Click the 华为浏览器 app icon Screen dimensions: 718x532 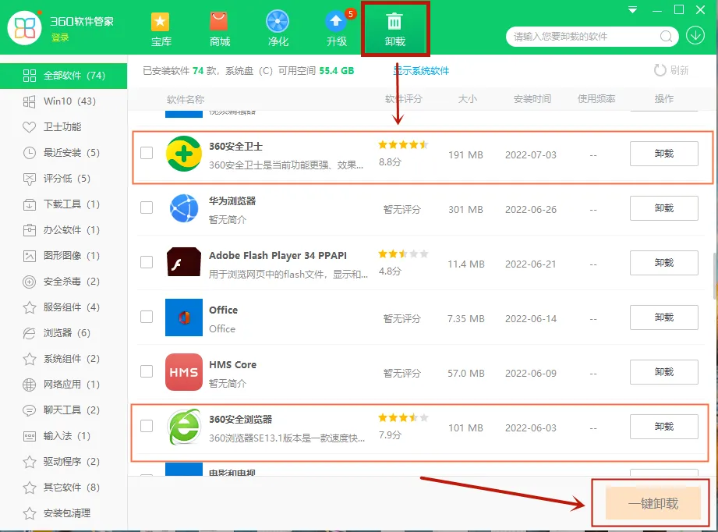(184, 208)
